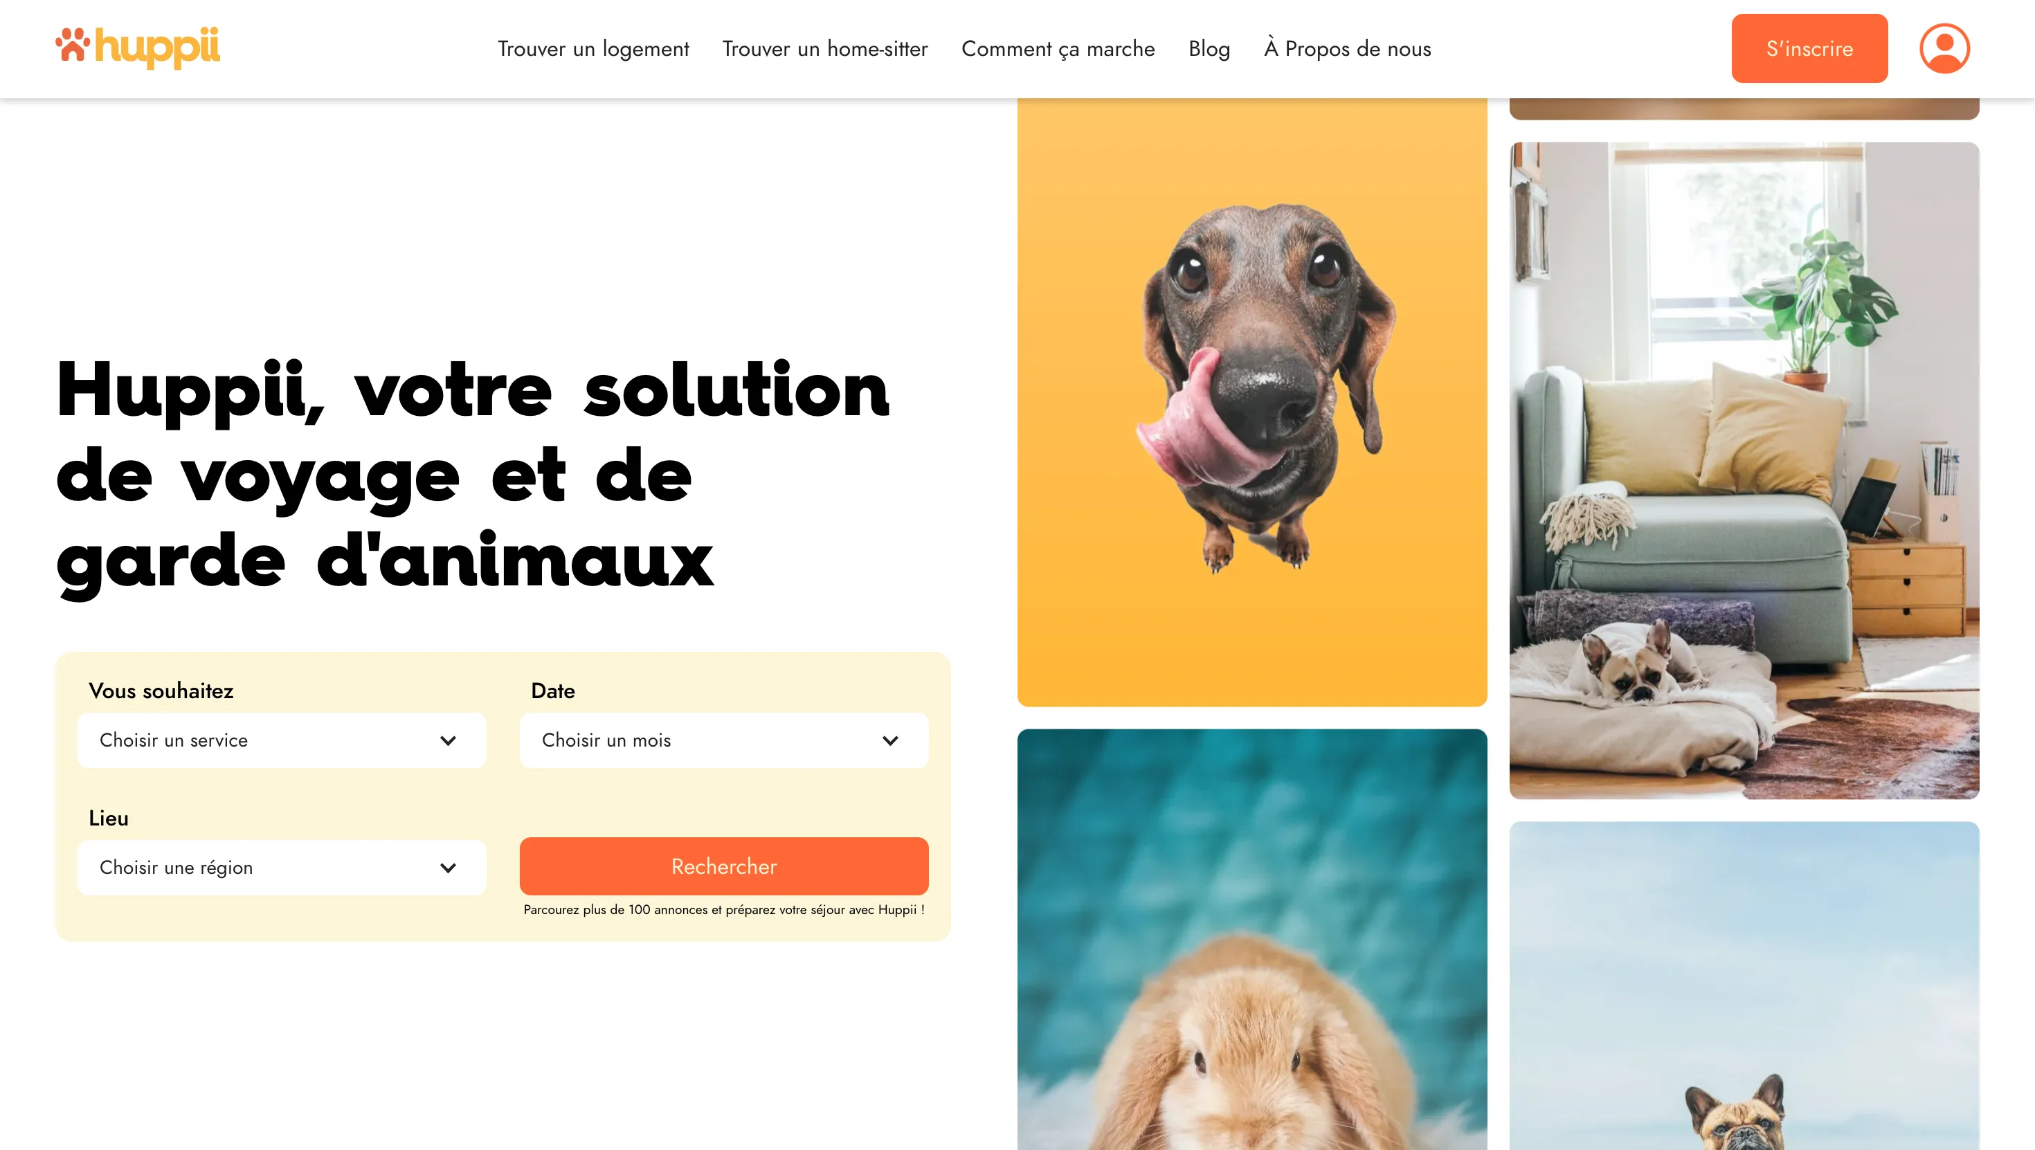Go to Trouver un logement
Viewport: 2035px width, 1150px height.
pos(593,49)
